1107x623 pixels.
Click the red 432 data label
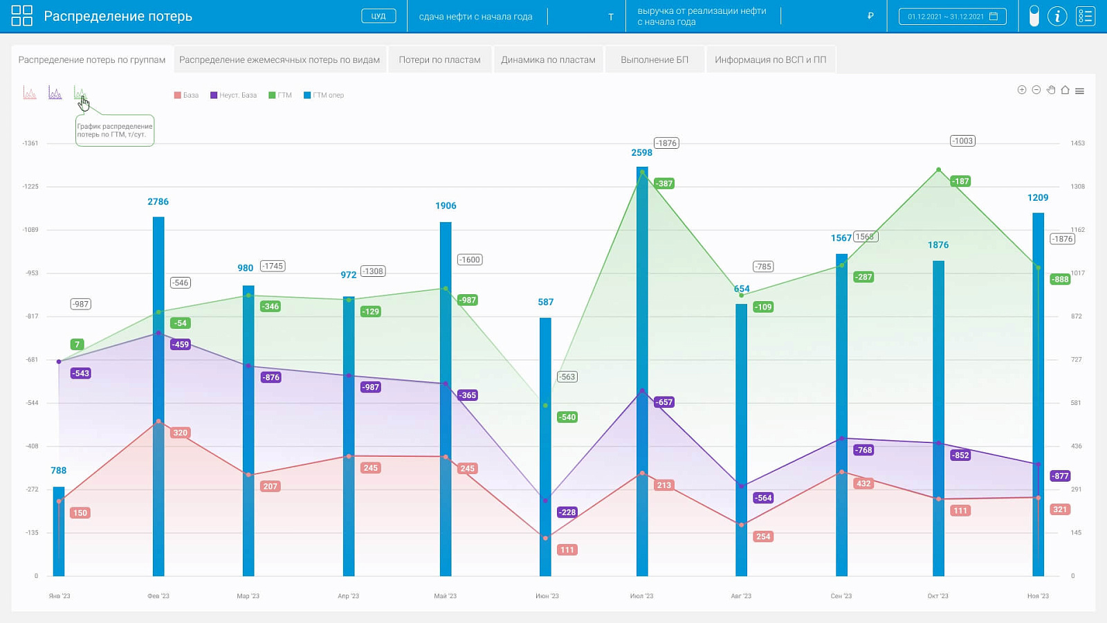click(x=863, y=483)
